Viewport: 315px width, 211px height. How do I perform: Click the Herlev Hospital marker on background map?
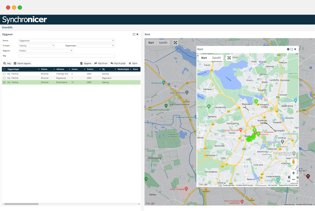pos(186,189)
